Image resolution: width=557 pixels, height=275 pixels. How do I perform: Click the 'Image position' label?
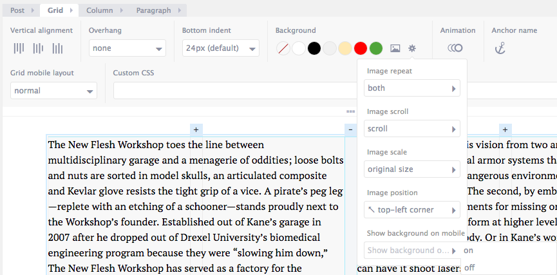click(392, 193)
